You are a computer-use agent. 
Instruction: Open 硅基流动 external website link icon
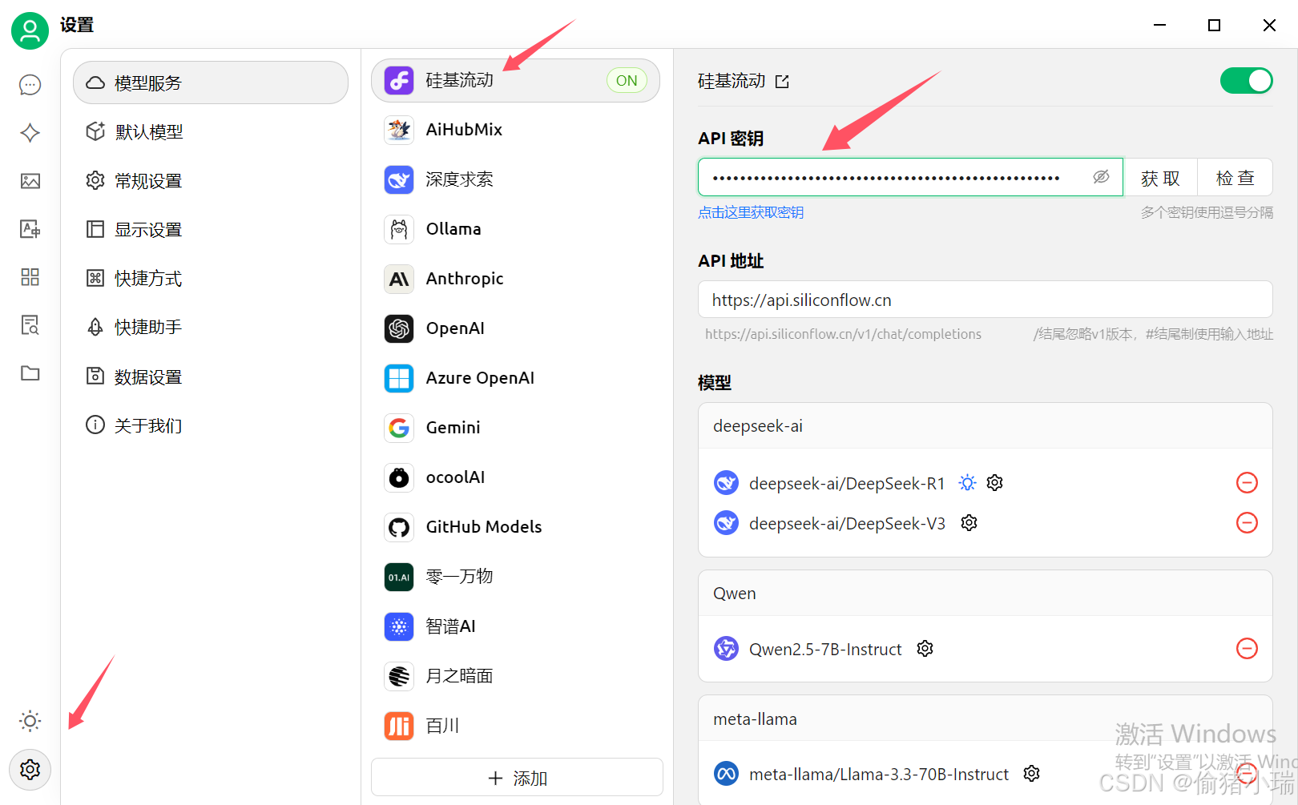point(782,82)
